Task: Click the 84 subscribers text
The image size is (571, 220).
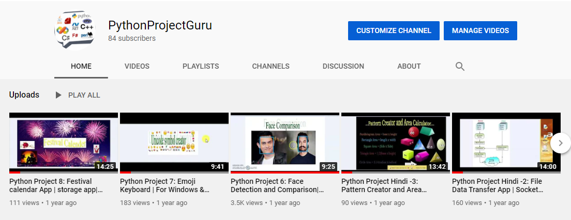Action: (x=132, y=39)
